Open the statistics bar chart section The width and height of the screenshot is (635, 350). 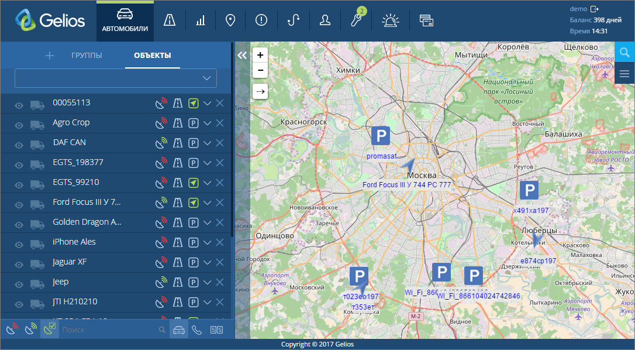coord(201,21)
